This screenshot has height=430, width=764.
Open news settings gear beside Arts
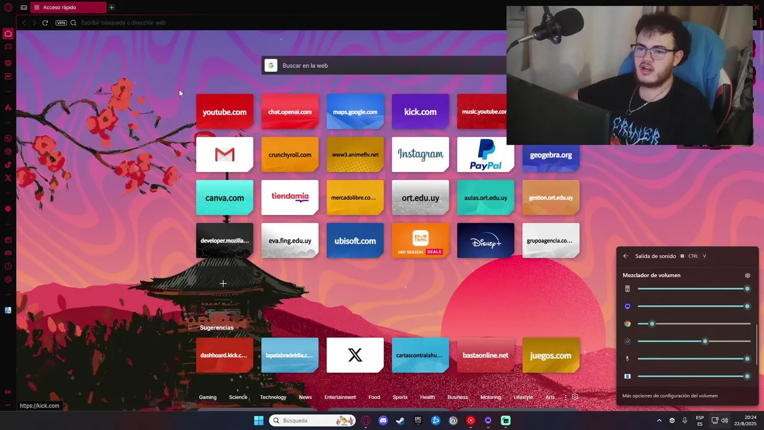(x=575, y=397)
